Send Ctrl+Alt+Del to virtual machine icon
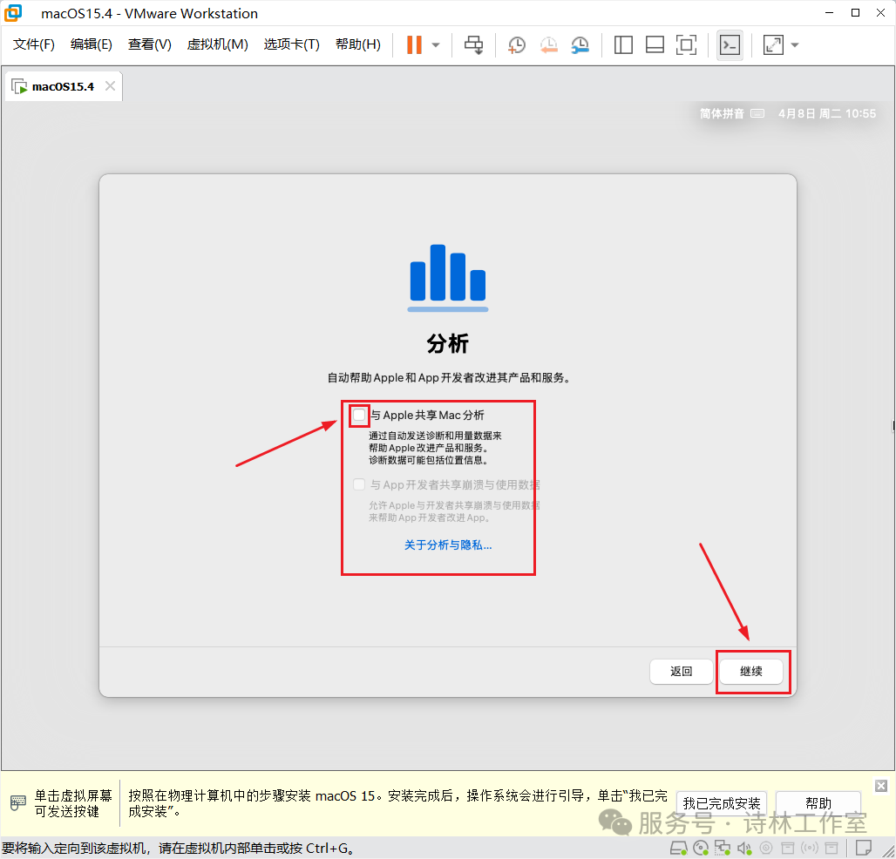 point(473,44)
